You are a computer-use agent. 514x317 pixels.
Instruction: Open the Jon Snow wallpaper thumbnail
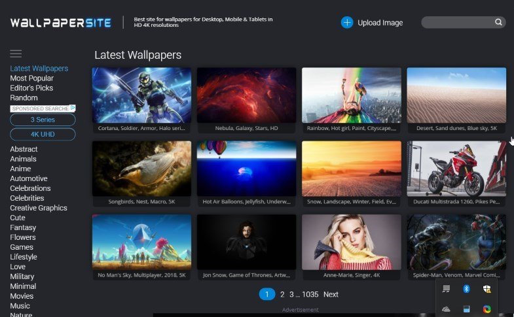point(246,242)
